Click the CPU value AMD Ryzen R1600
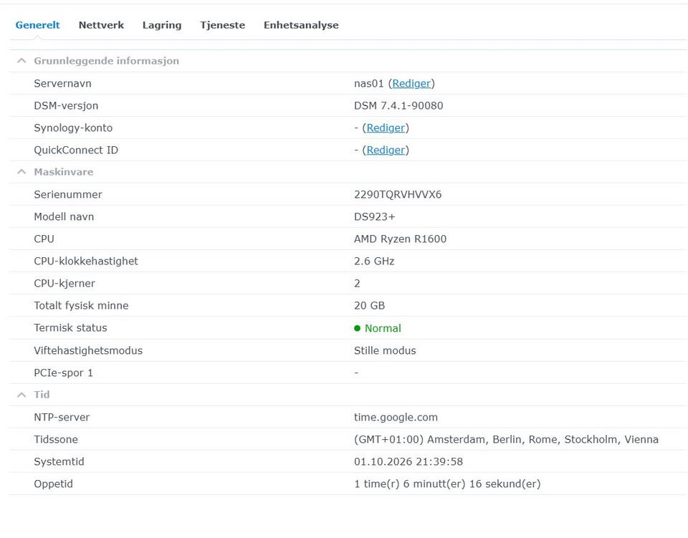The width and height of the screenshot is (688, 538). click(x=400, y=239)
